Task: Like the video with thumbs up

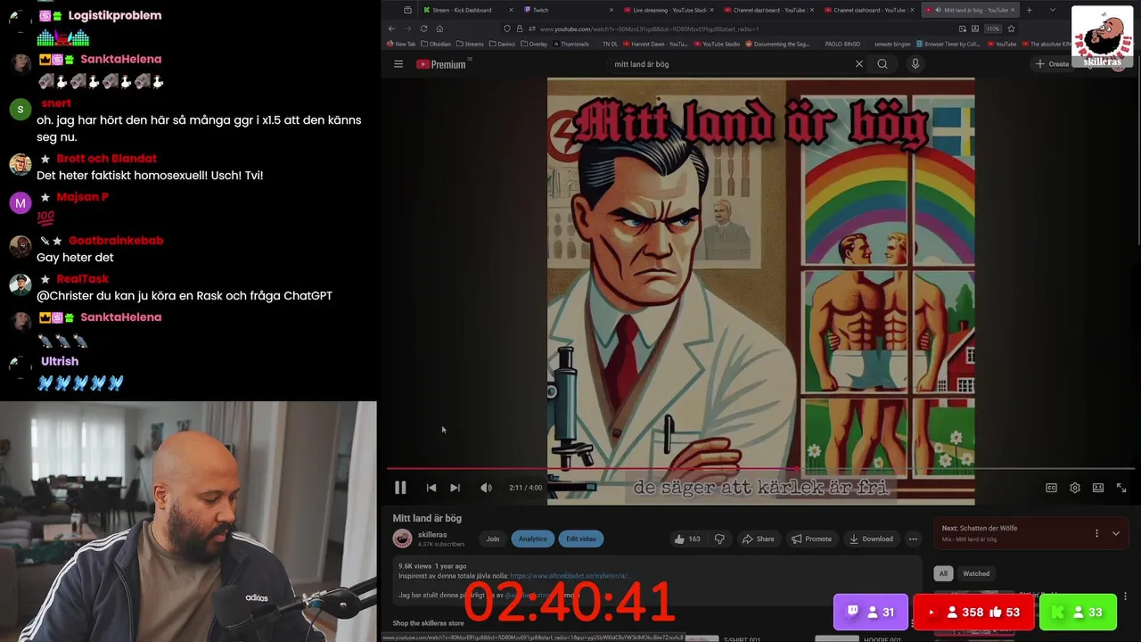Action: 687,539
